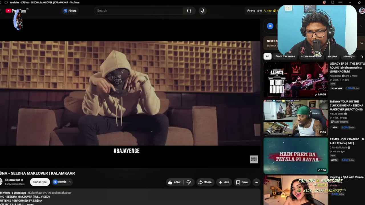
Task: Expand the vidIQ sidebar panel chevron
Action: click(x=361, y=26)
